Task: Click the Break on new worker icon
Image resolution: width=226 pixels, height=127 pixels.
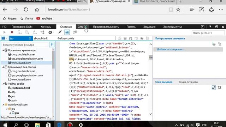Action: 42,32
